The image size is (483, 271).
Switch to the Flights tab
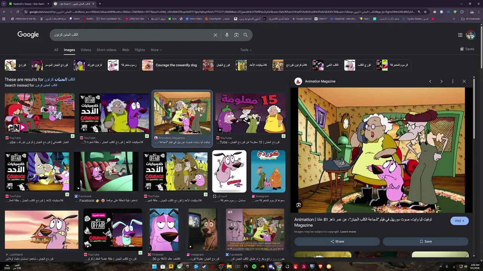click(140, 50)
